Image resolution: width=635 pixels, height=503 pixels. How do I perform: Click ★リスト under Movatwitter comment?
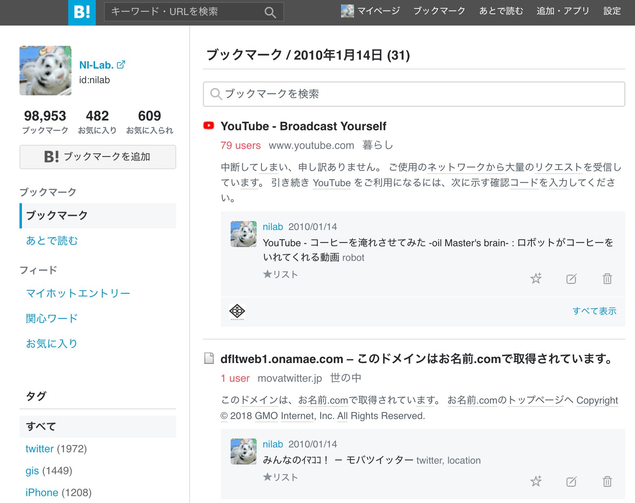(281, 477)
